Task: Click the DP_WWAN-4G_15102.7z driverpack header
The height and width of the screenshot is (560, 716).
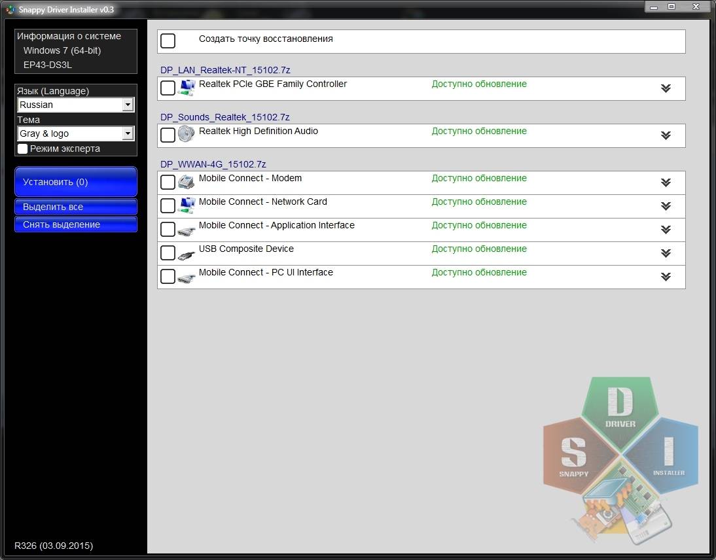Action: (213, 164)
